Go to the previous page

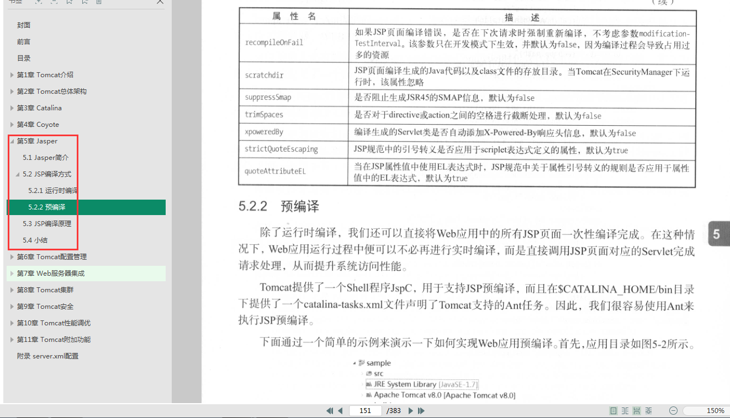click(341, 411)
